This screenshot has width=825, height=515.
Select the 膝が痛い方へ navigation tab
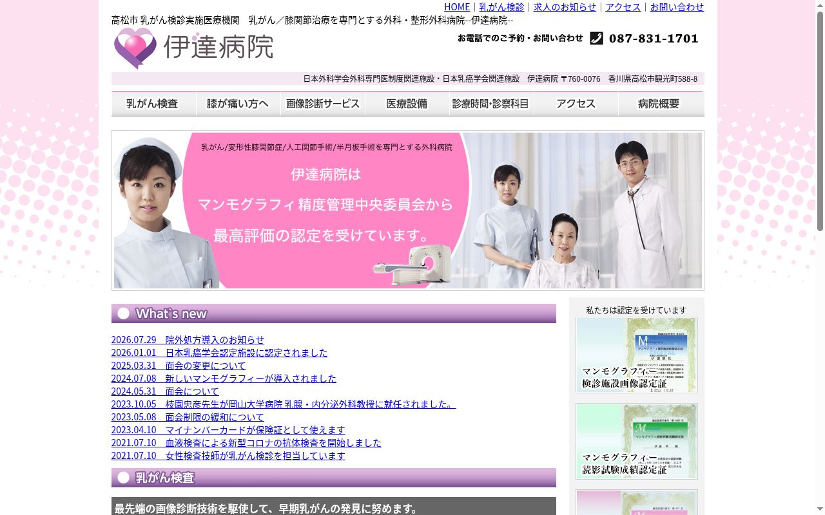238,104
